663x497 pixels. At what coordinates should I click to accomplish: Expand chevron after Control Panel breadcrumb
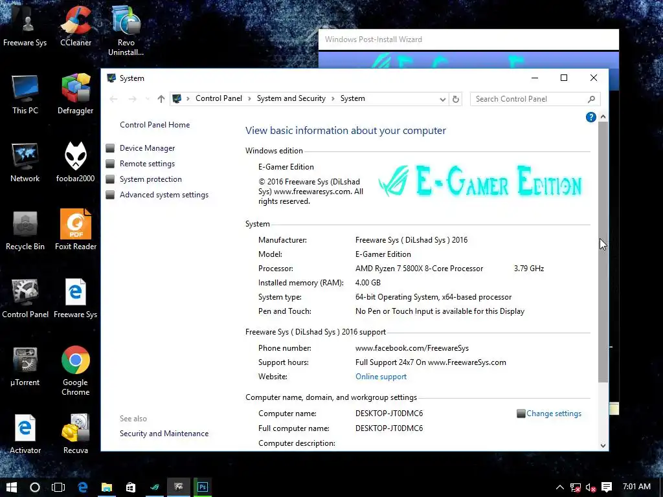click(x=249, y=99)
